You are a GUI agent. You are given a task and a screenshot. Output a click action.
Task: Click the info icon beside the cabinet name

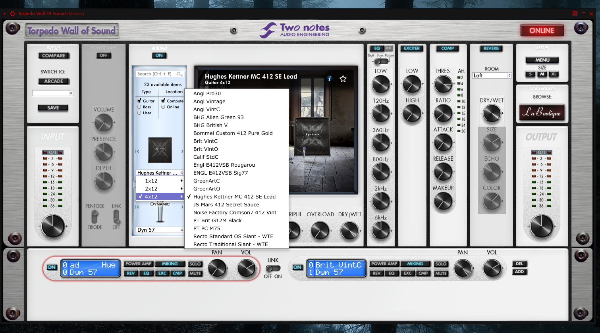[329, 79]
